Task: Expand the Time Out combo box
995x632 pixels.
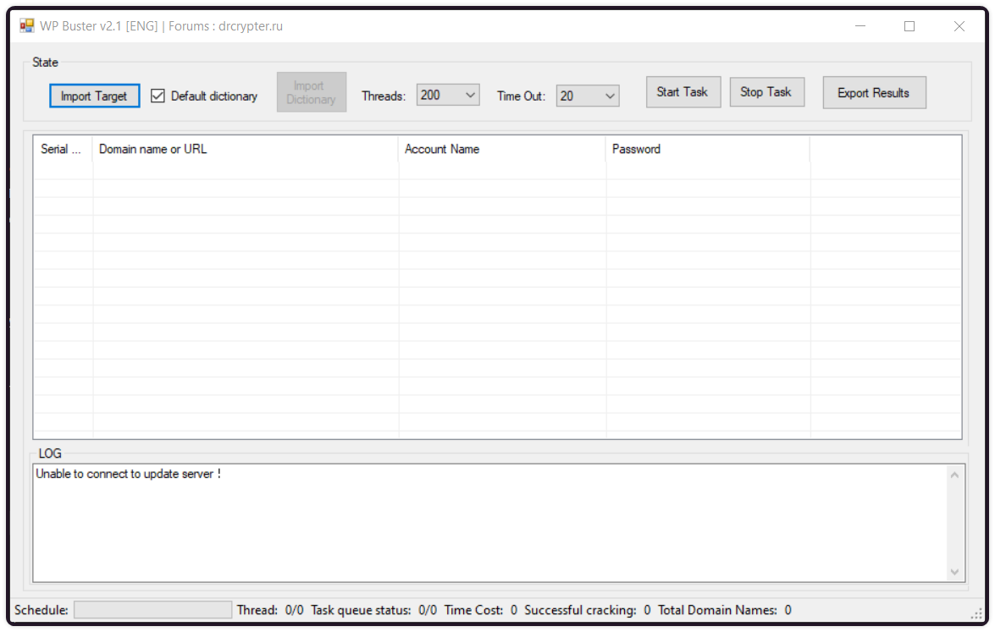Action: [610, 96]
